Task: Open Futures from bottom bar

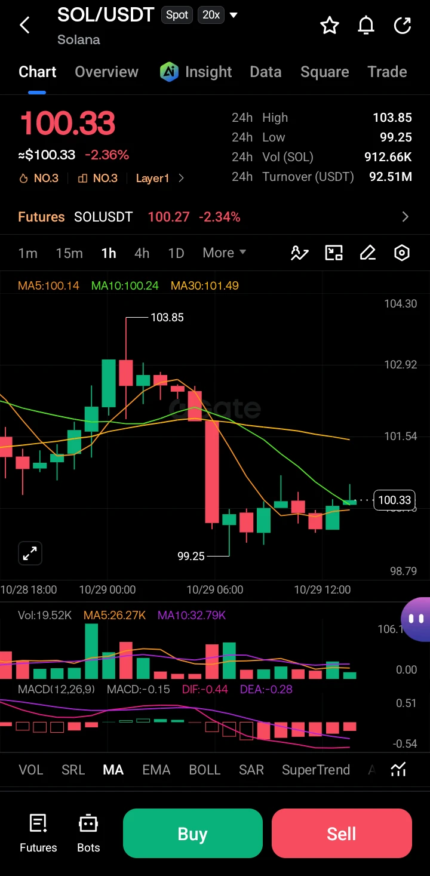Action: click(x=38, y=833)
